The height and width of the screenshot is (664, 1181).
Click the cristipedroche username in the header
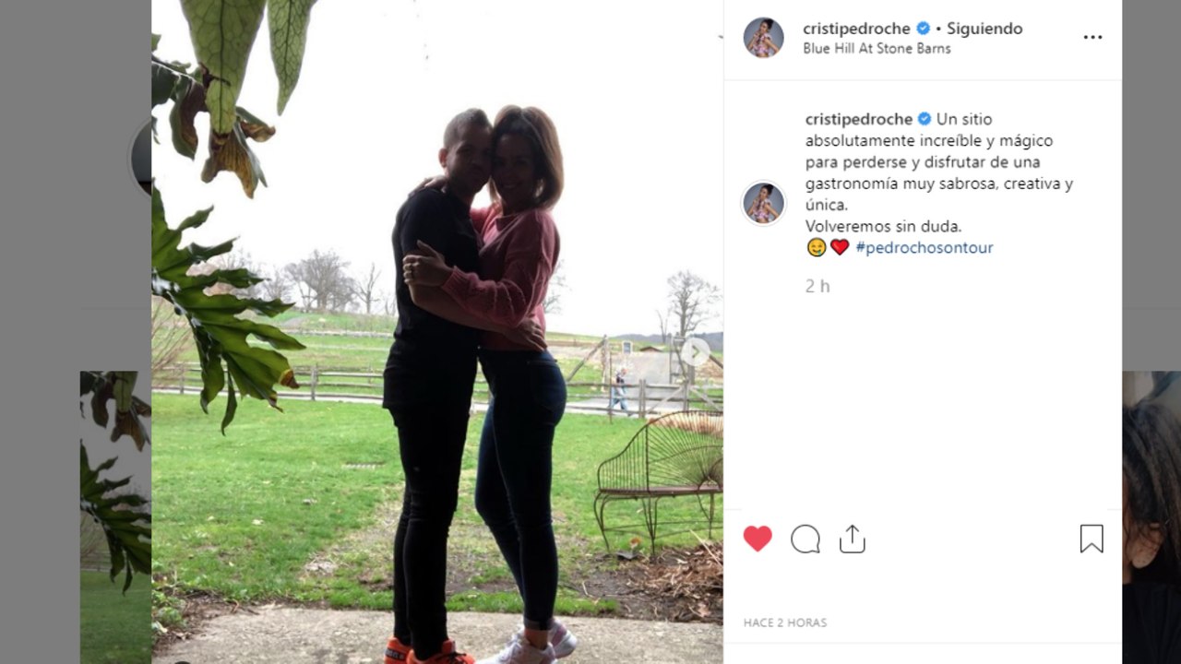click(x=856, y=29)
